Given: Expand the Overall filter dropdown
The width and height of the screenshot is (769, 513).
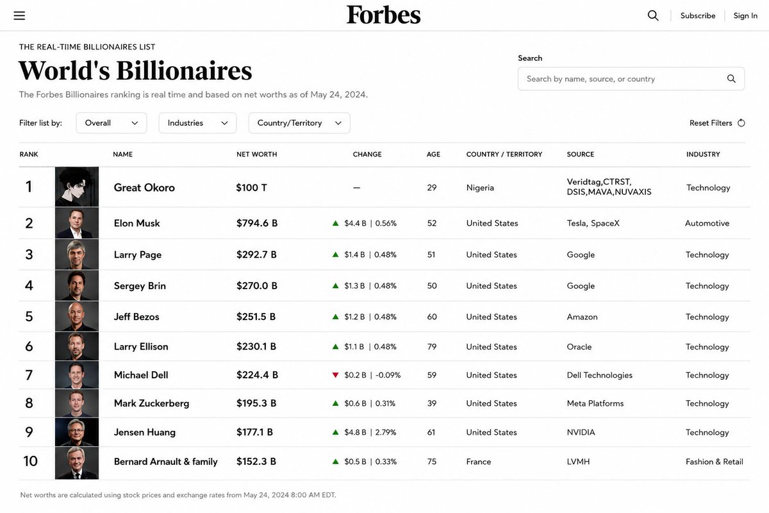Looking at the screenshot, I should click(112, 123).
